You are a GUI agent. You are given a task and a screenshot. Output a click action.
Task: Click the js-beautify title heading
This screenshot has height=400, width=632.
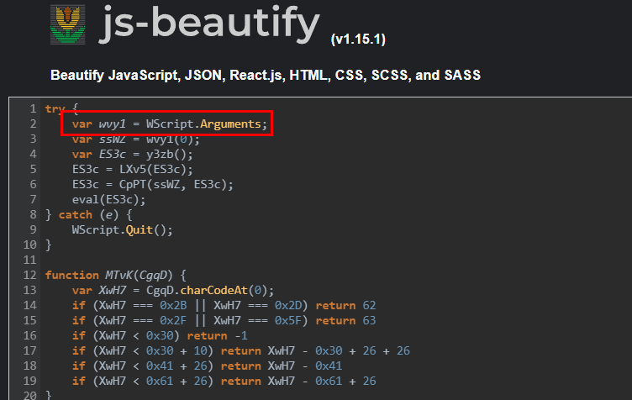coord(209,24)
